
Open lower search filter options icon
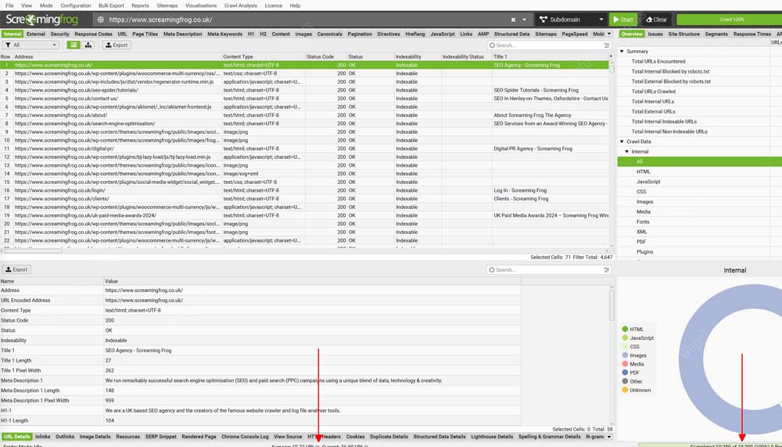tap(607, 270)
